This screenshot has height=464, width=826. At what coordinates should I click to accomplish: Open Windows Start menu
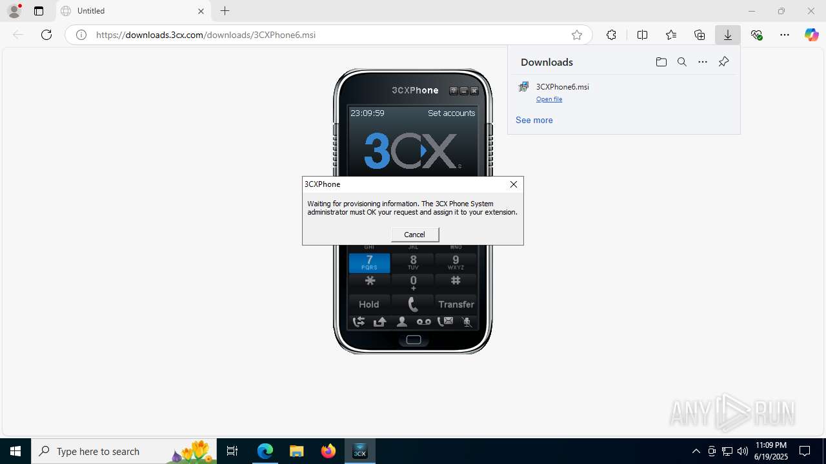(x=15, y=451)
